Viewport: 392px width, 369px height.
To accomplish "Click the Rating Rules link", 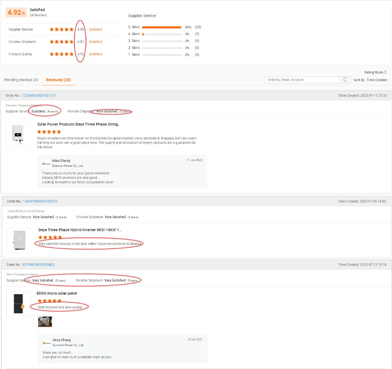I will pos(374,72).
